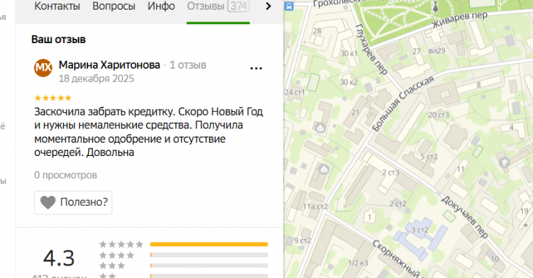The width and height of the screenshot is (533, 278).
Task: Open the Инфо tab
Action: [161, 6]
